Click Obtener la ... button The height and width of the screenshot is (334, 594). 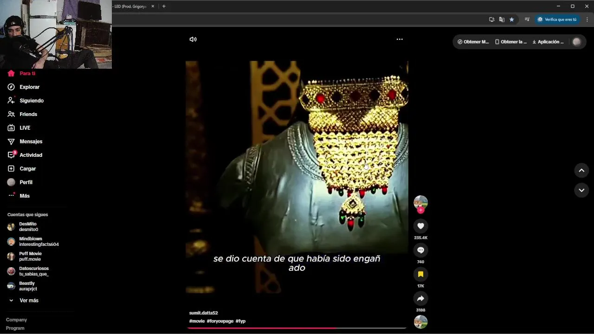510,42
